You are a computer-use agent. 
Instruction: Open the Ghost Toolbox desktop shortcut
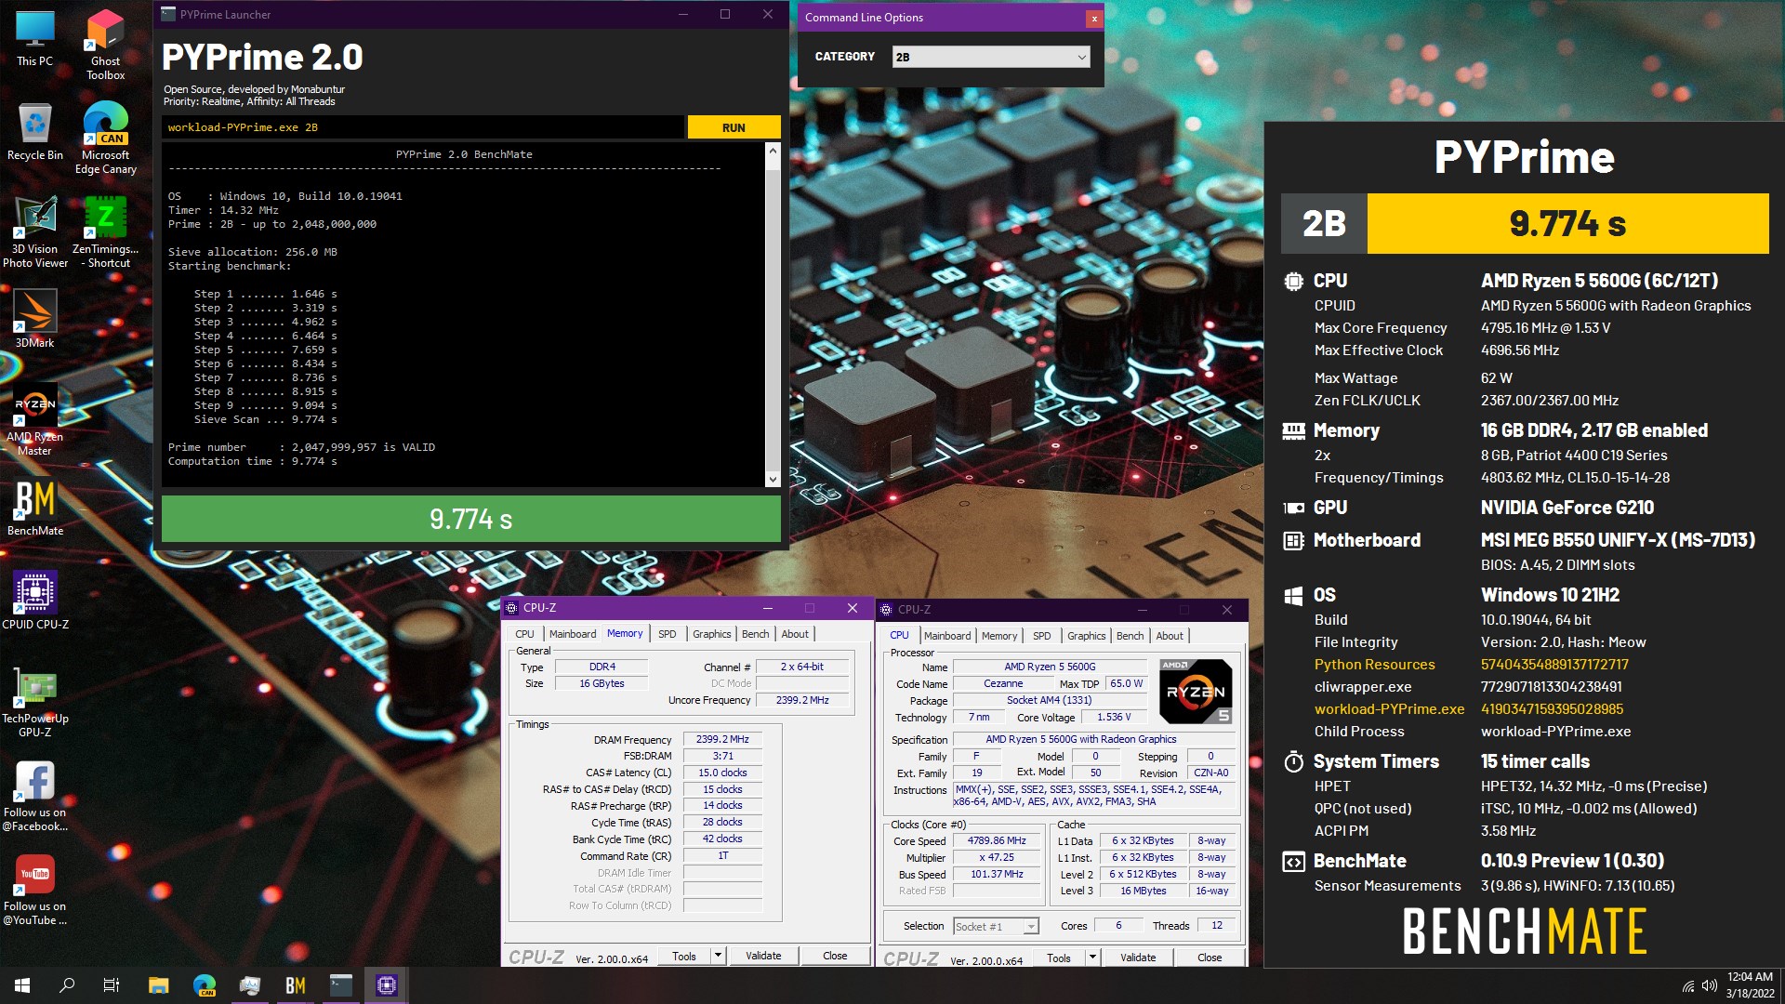[x=105, y=45]
